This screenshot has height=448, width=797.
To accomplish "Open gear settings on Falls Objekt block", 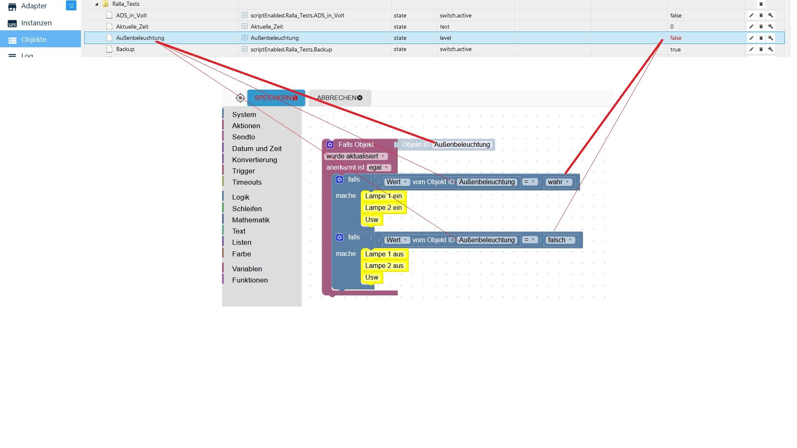I will pyautogui.click(x=330, y=145).
